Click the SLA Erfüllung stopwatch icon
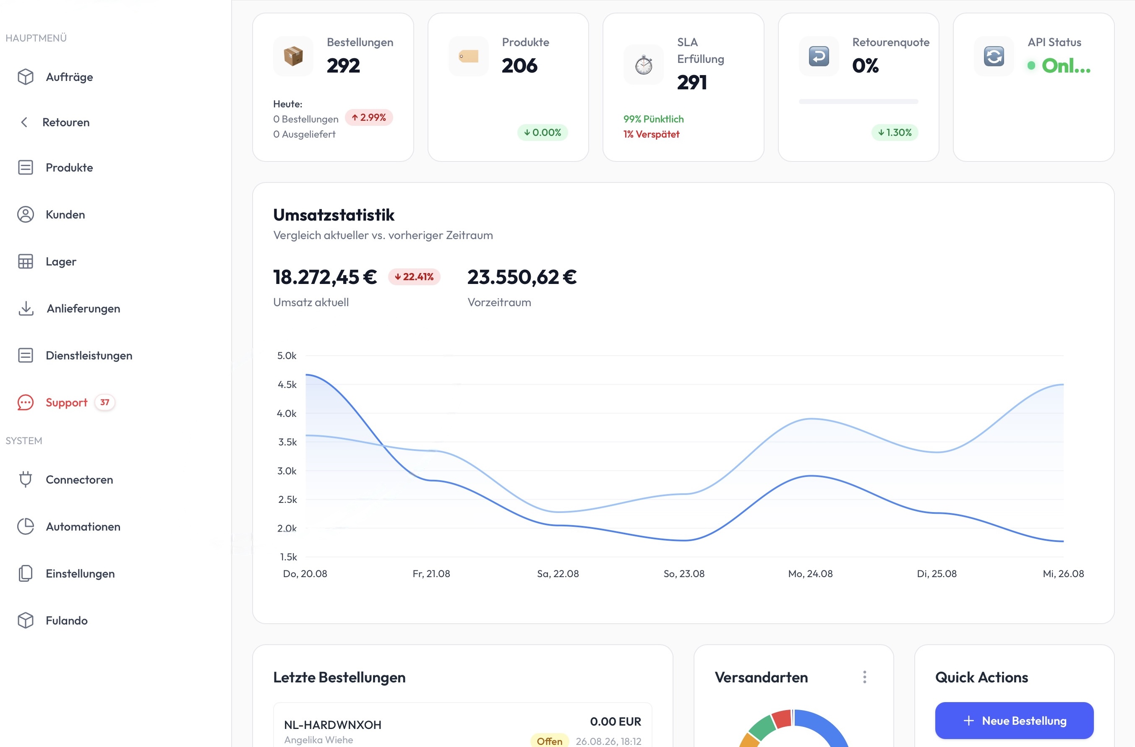The height and width of the screenshot is (747, 1135). (x=643, y=64)
